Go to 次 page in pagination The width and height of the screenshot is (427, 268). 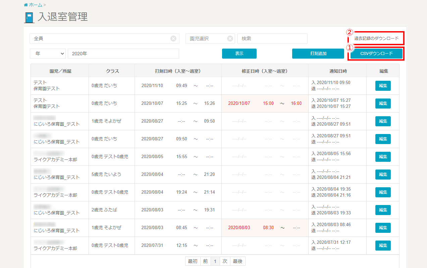click(225, 261)
